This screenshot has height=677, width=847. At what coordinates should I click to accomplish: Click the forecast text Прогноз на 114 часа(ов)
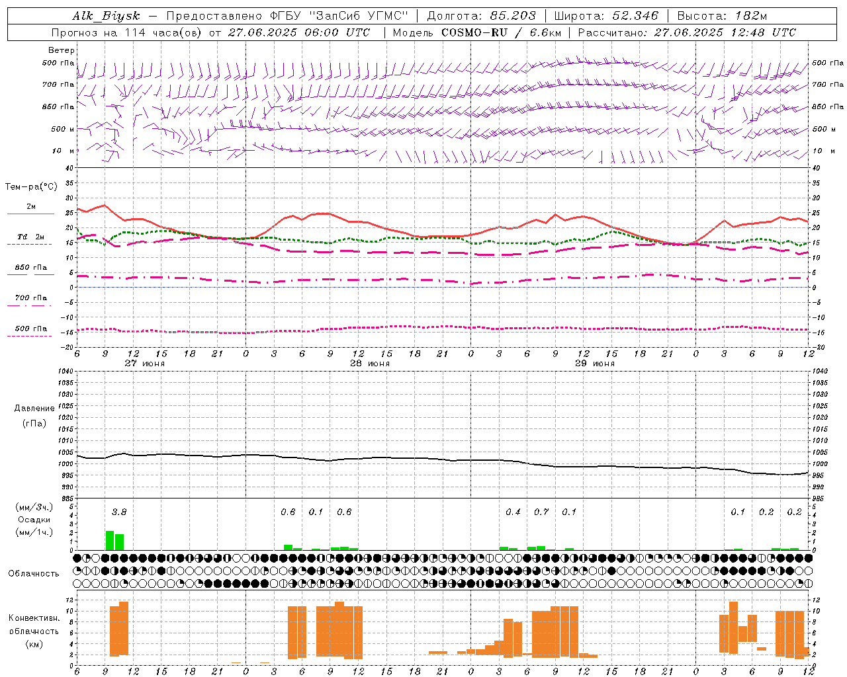point(127,32)
